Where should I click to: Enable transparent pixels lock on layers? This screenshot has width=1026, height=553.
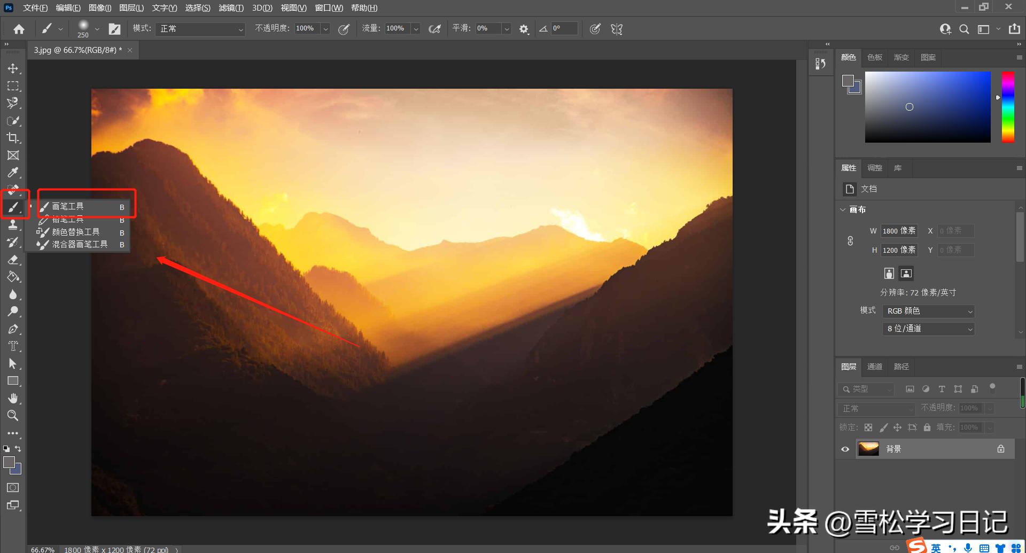click(868, 427)
